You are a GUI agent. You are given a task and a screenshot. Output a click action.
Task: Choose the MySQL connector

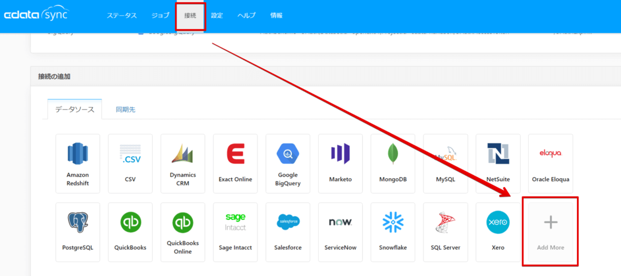(446, 164)
